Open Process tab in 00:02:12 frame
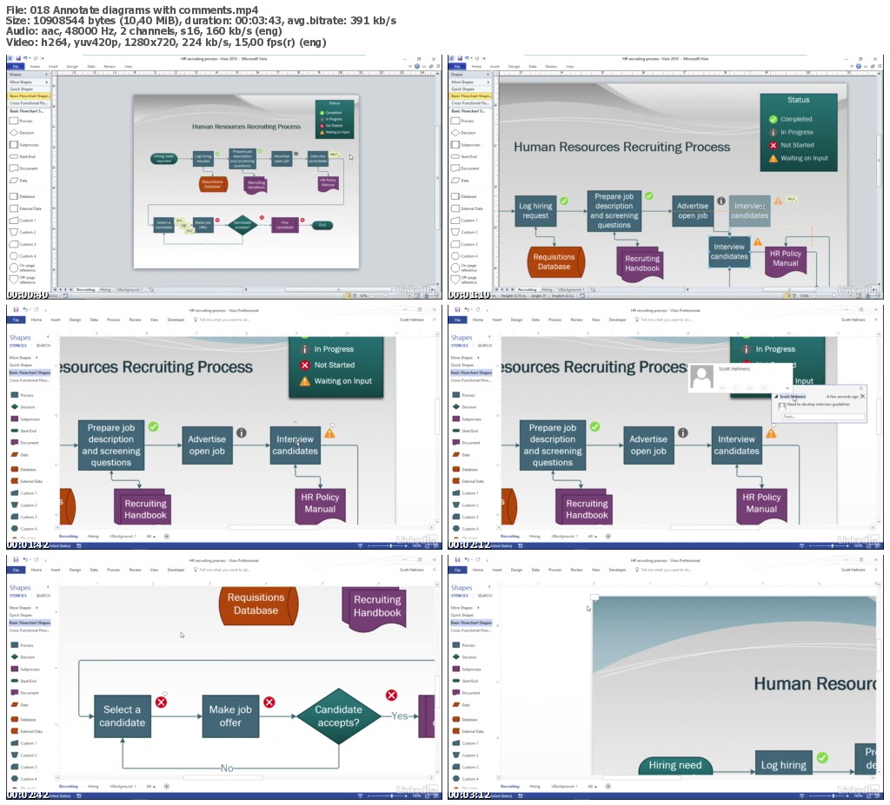 click(x=555, y=320)
